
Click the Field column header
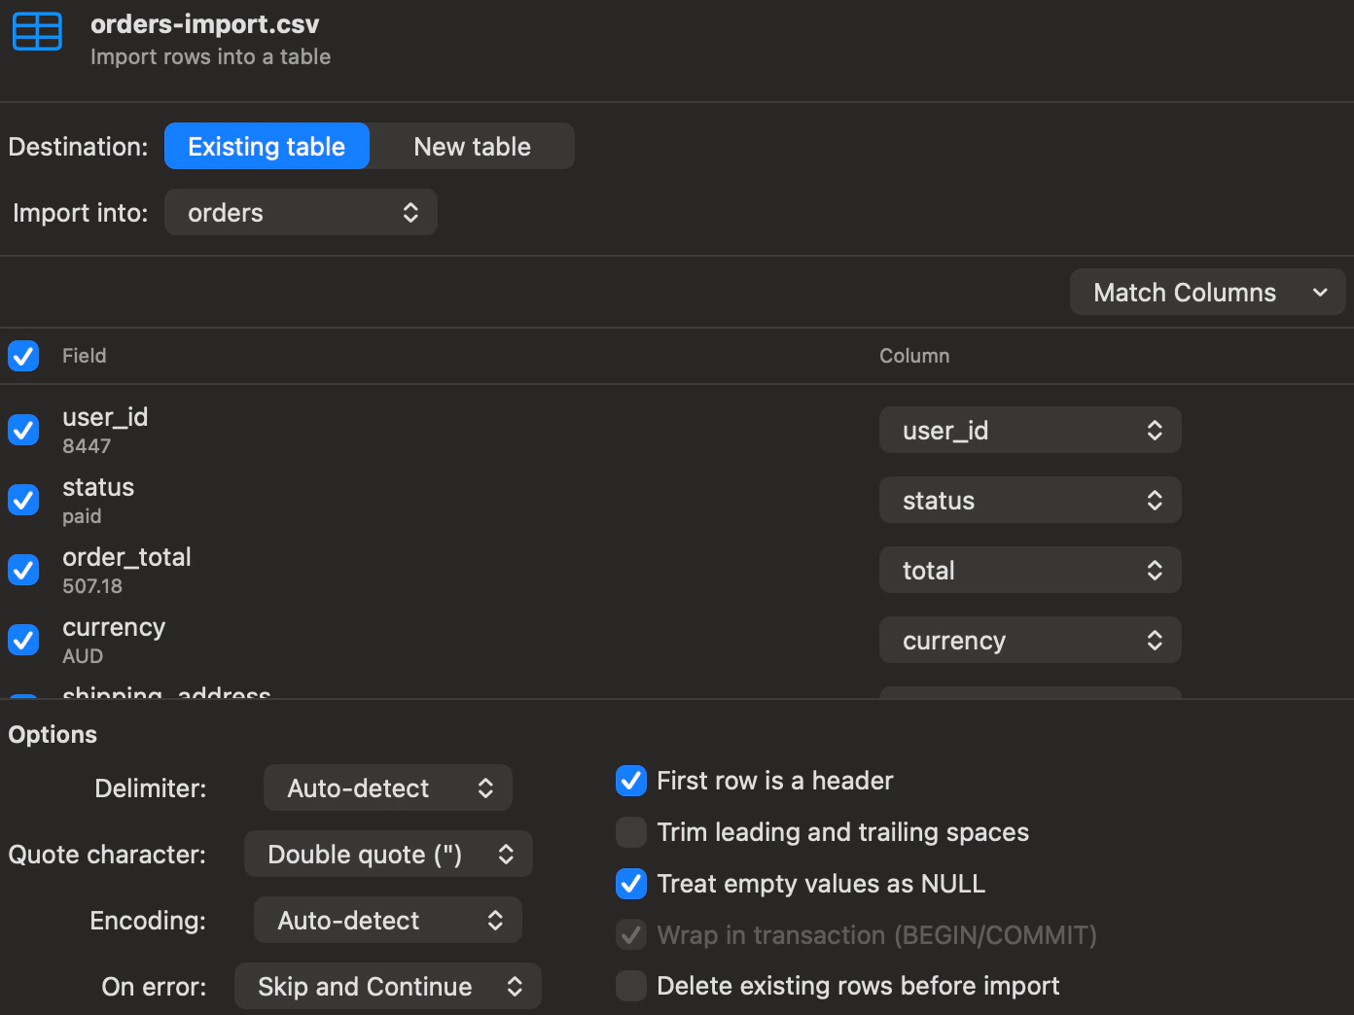click(85, 356)
